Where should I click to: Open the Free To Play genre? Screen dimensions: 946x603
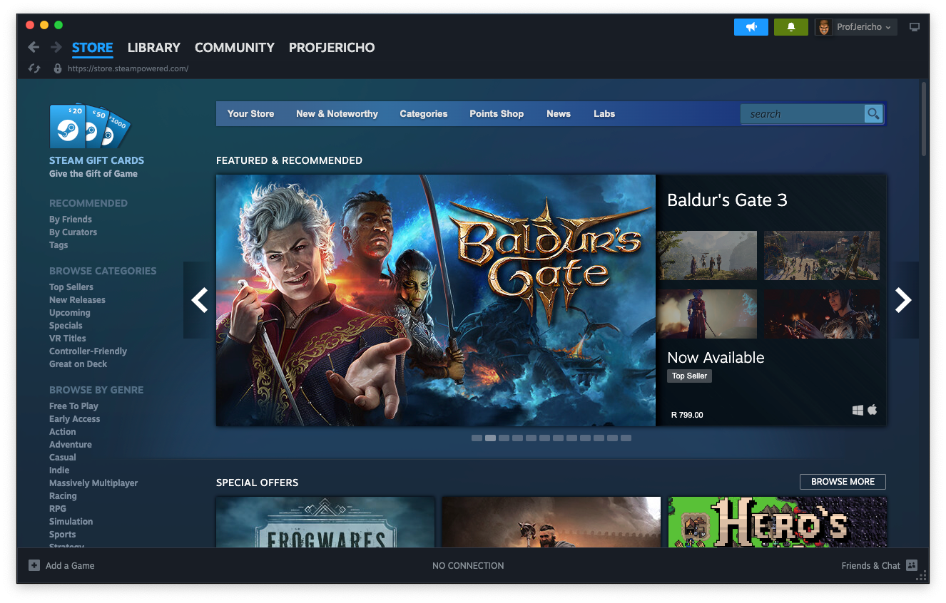[73, 406]
